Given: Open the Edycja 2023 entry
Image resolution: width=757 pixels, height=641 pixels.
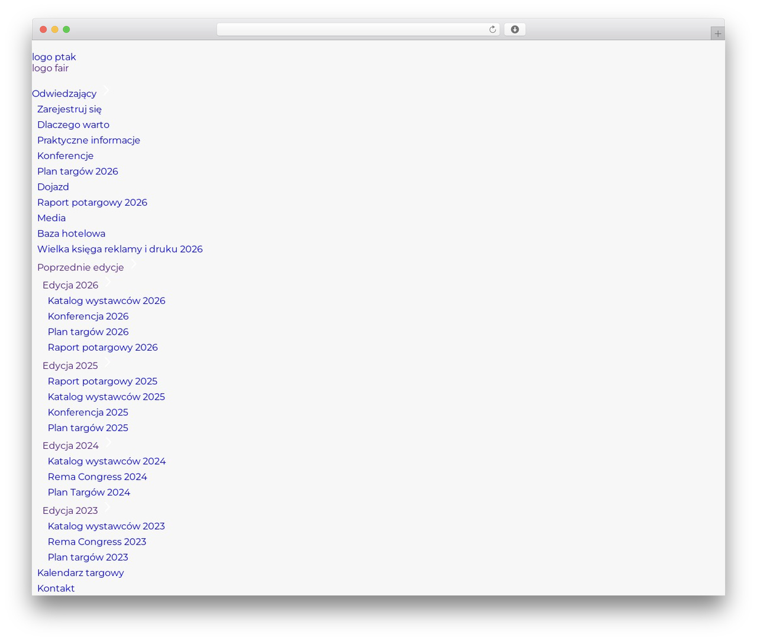Looking at the screenshot, I should click(x=70, y=510).
